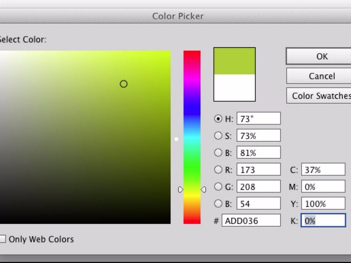Viewport: 351px width, 263px height.
Task: Click the white previous color swatch
Action: point(234,88)
